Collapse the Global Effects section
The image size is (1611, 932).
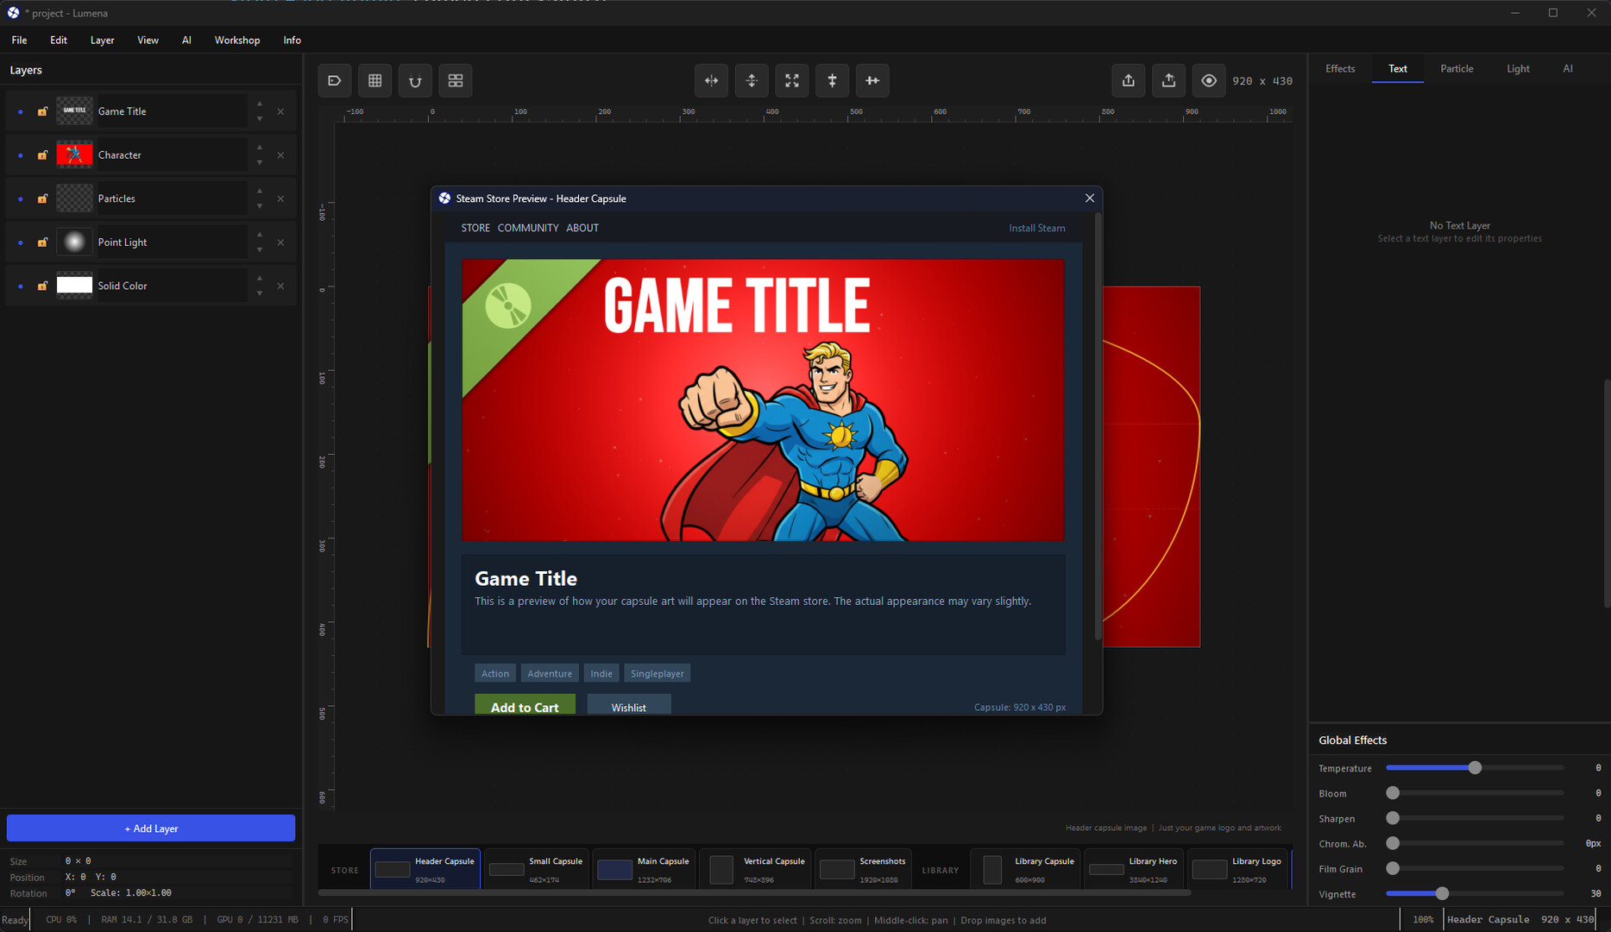[1352, 740]
